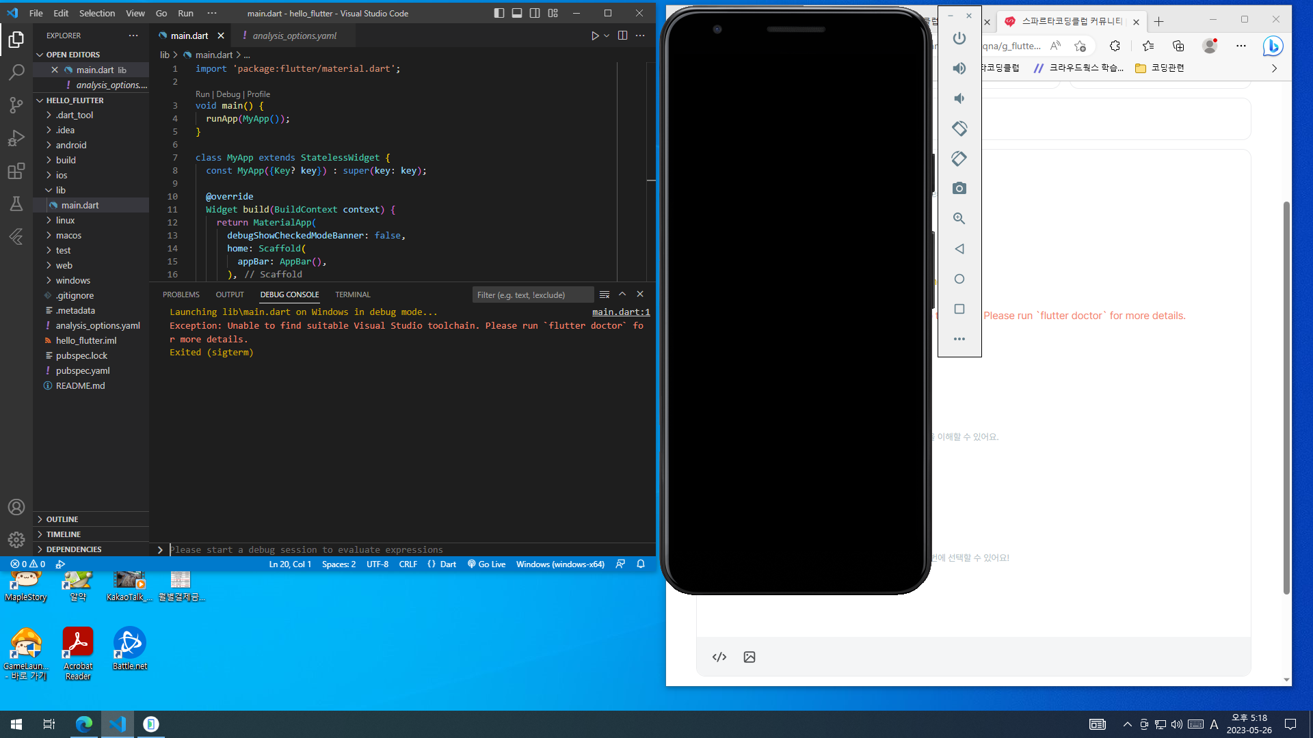The width and height of the screenshot is (1313, 738).
Task: Raise emulator volume with volume up icon
Action: click(959, 68)
